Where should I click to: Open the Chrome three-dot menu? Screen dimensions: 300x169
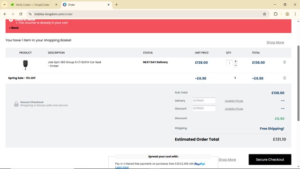[x=295, y=14]
